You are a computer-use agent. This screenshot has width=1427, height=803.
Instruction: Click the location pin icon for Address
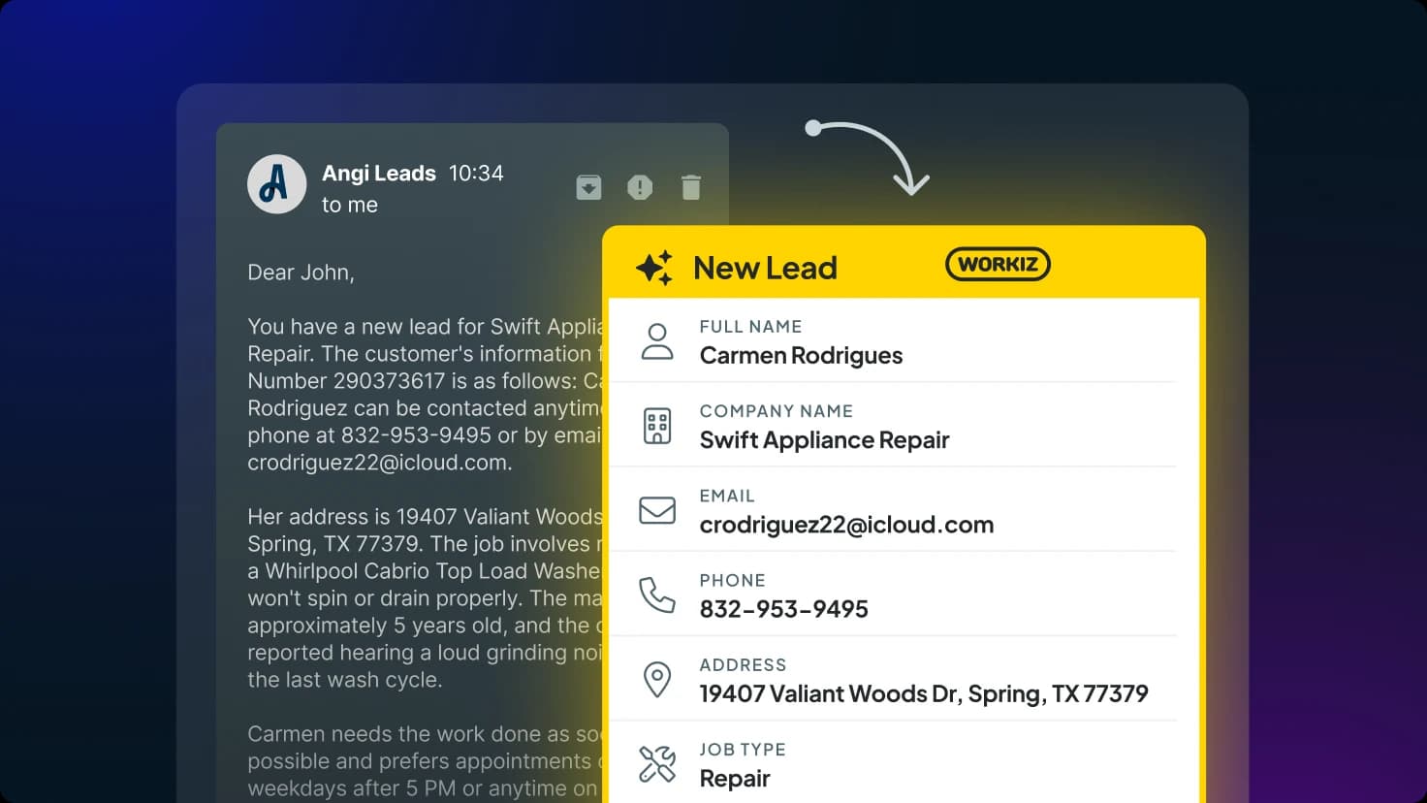click(x=657, y=679)
